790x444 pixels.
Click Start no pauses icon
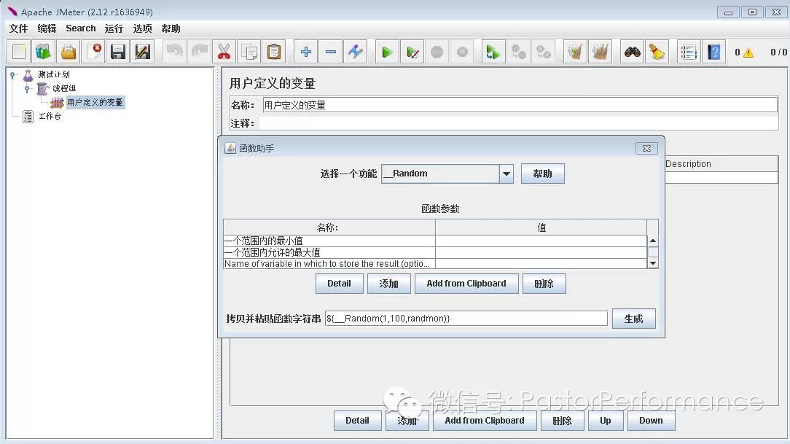tap(412, 52)
